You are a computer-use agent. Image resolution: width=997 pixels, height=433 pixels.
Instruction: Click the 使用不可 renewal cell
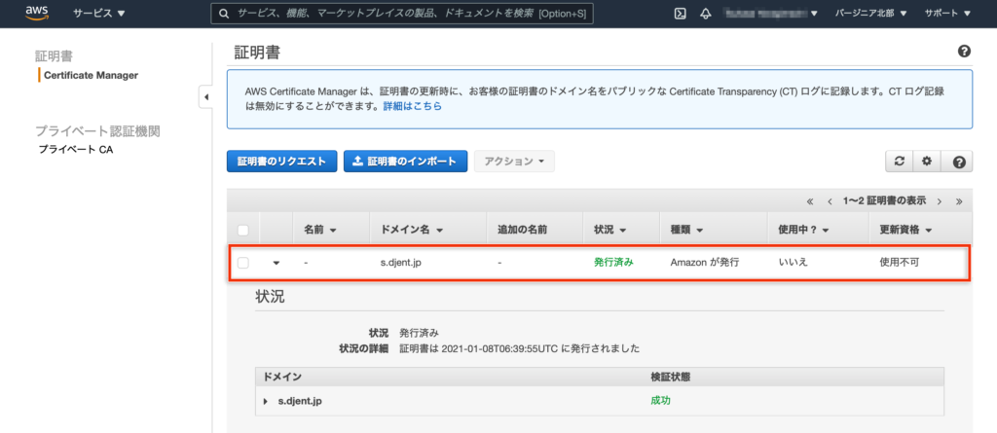[x=899, y=262]
